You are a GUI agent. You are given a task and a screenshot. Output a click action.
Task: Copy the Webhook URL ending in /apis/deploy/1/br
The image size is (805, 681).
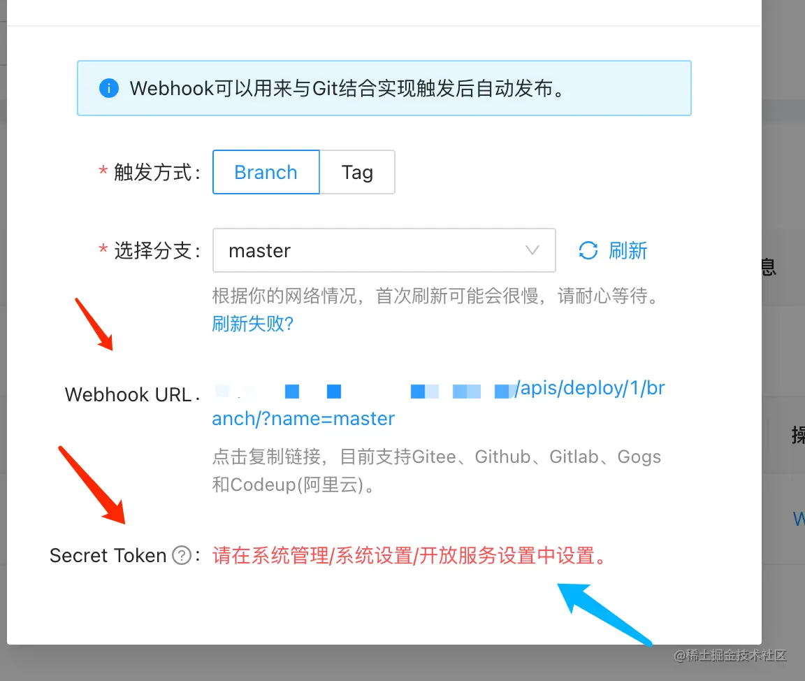click(439, 389)
